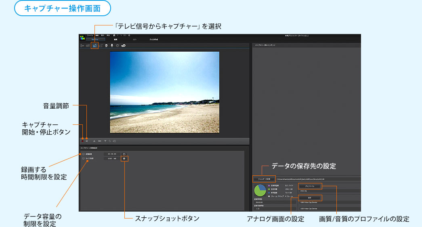Select the webcam capture icon
Viewport: 422px width, 227px height.
pyautogui.click(x=106, y=46)
